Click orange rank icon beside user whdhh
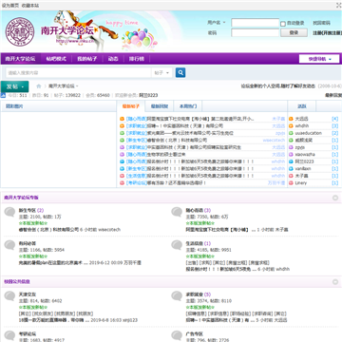Viewport: 342px width, 342px height. tap(291, 126)
